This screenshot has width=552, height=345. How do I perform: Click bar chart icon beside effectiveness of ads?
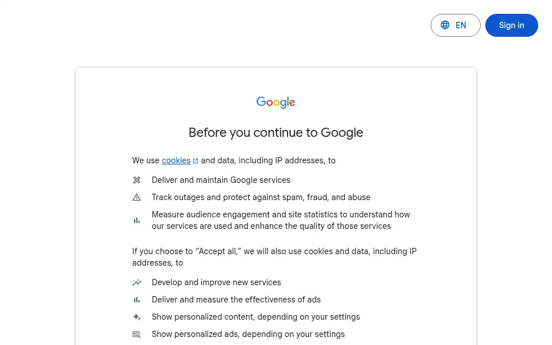pos(137,300)
